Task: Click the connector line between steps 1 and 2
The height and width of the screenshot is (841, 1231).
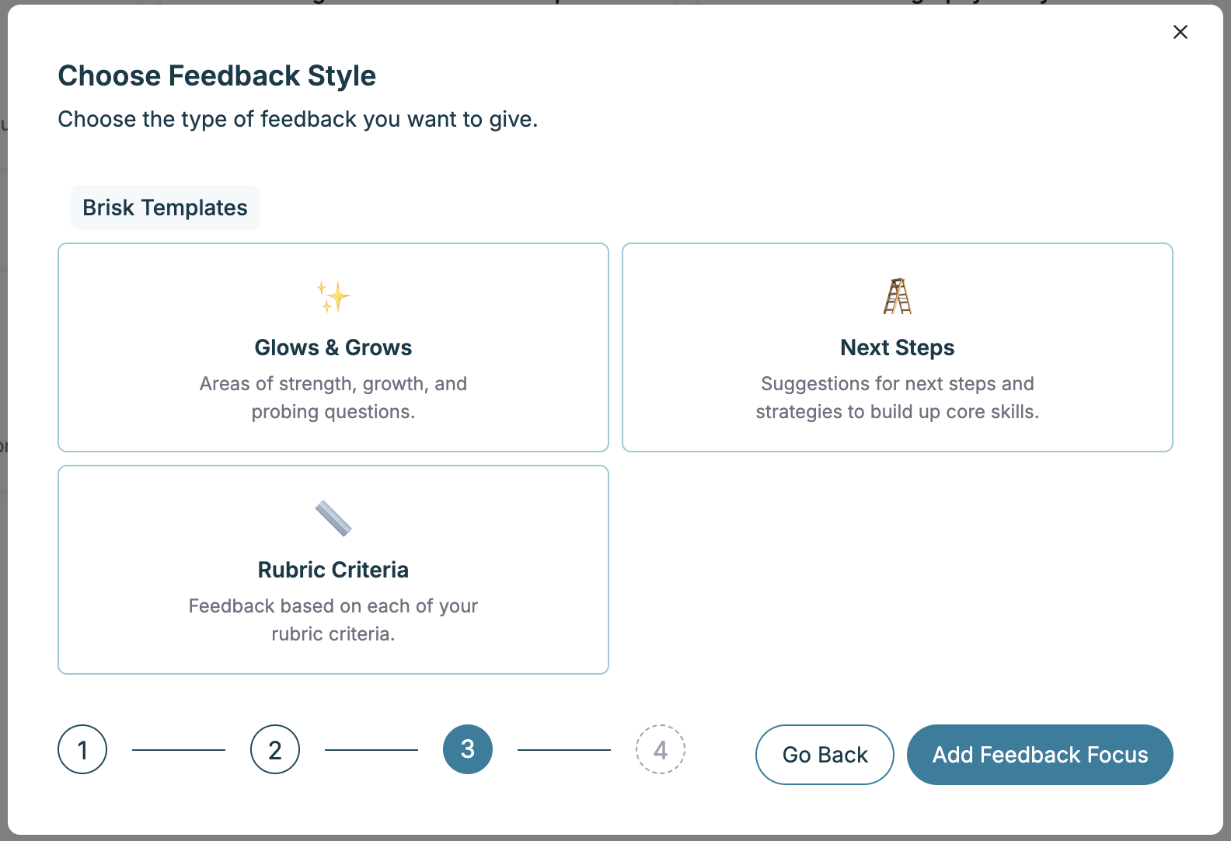Action: [179, 750]
